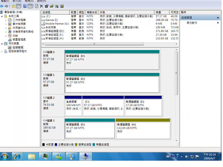Expand 工作排程器 tree node
The height and width of the screenshot is (167, 223).
6,20
